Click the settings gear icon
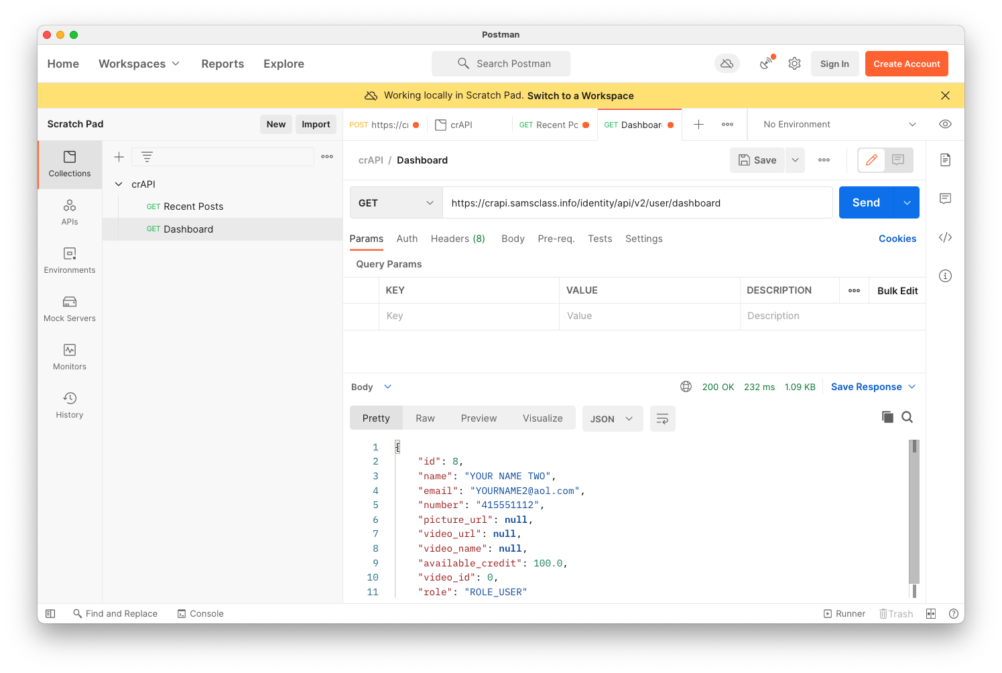This screenshot has height=673, width=1002. pyautogui.click(x=794, y=64)
